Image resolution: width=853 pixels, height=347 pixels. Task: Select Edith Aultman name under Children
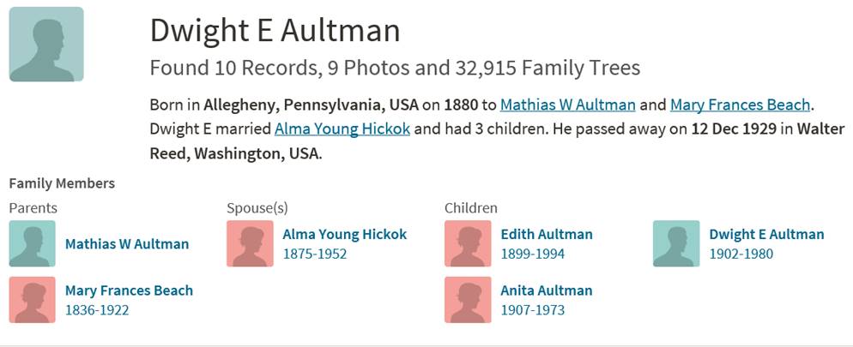tap(546, 235)
